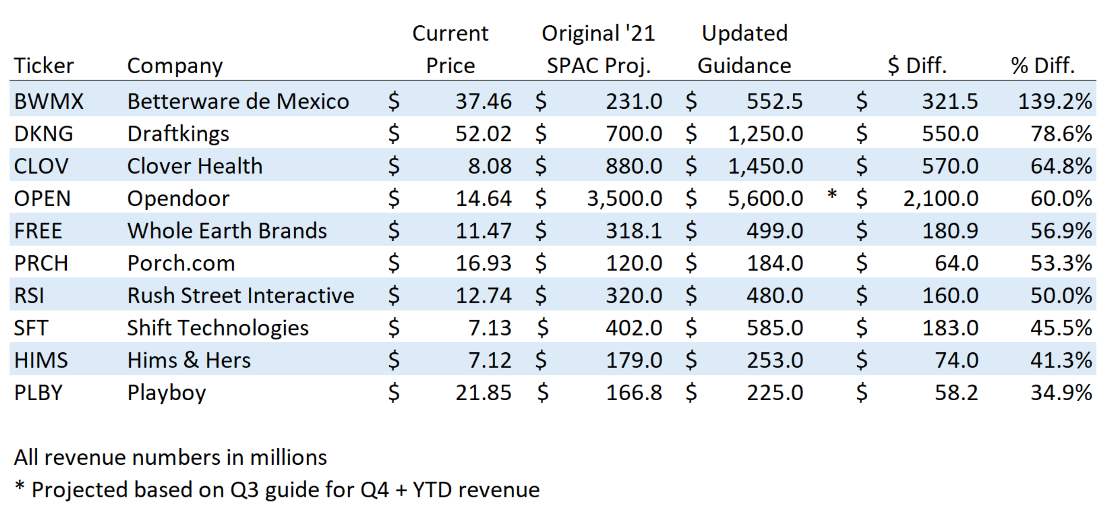Image resolution: width=1111 pixels, height=514 pixels.
Task: Select the 45.5% difference value
Action: (1061, 328)
